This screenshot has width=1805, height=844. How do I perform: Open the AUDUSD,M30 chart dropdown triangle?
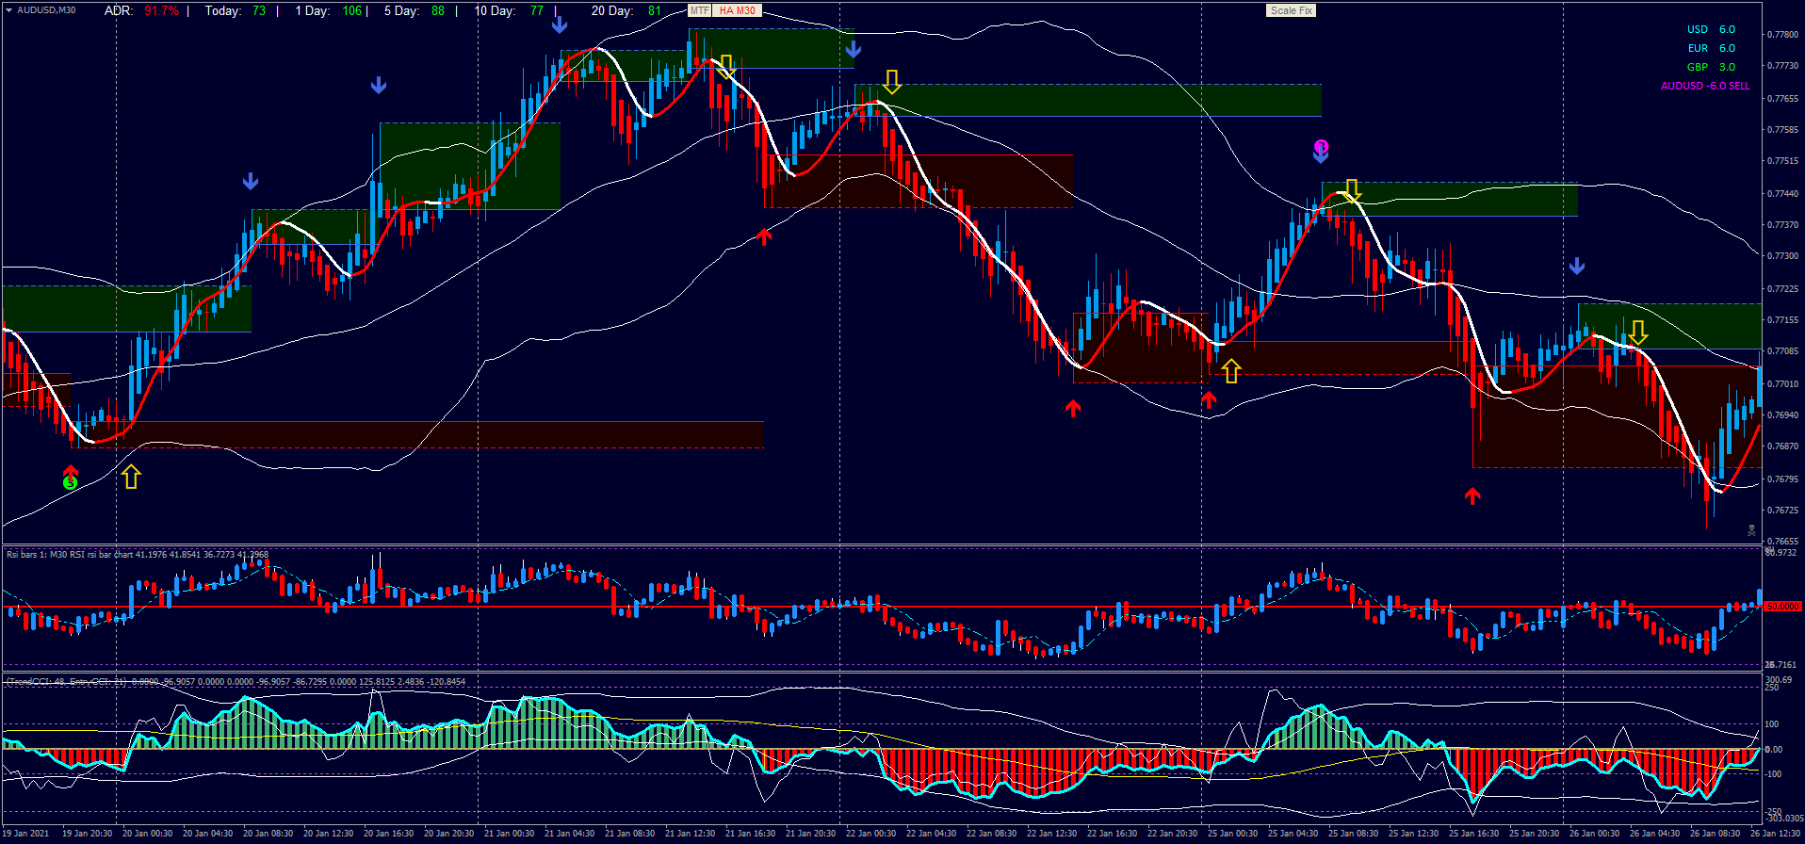click(x=9, y=10)
